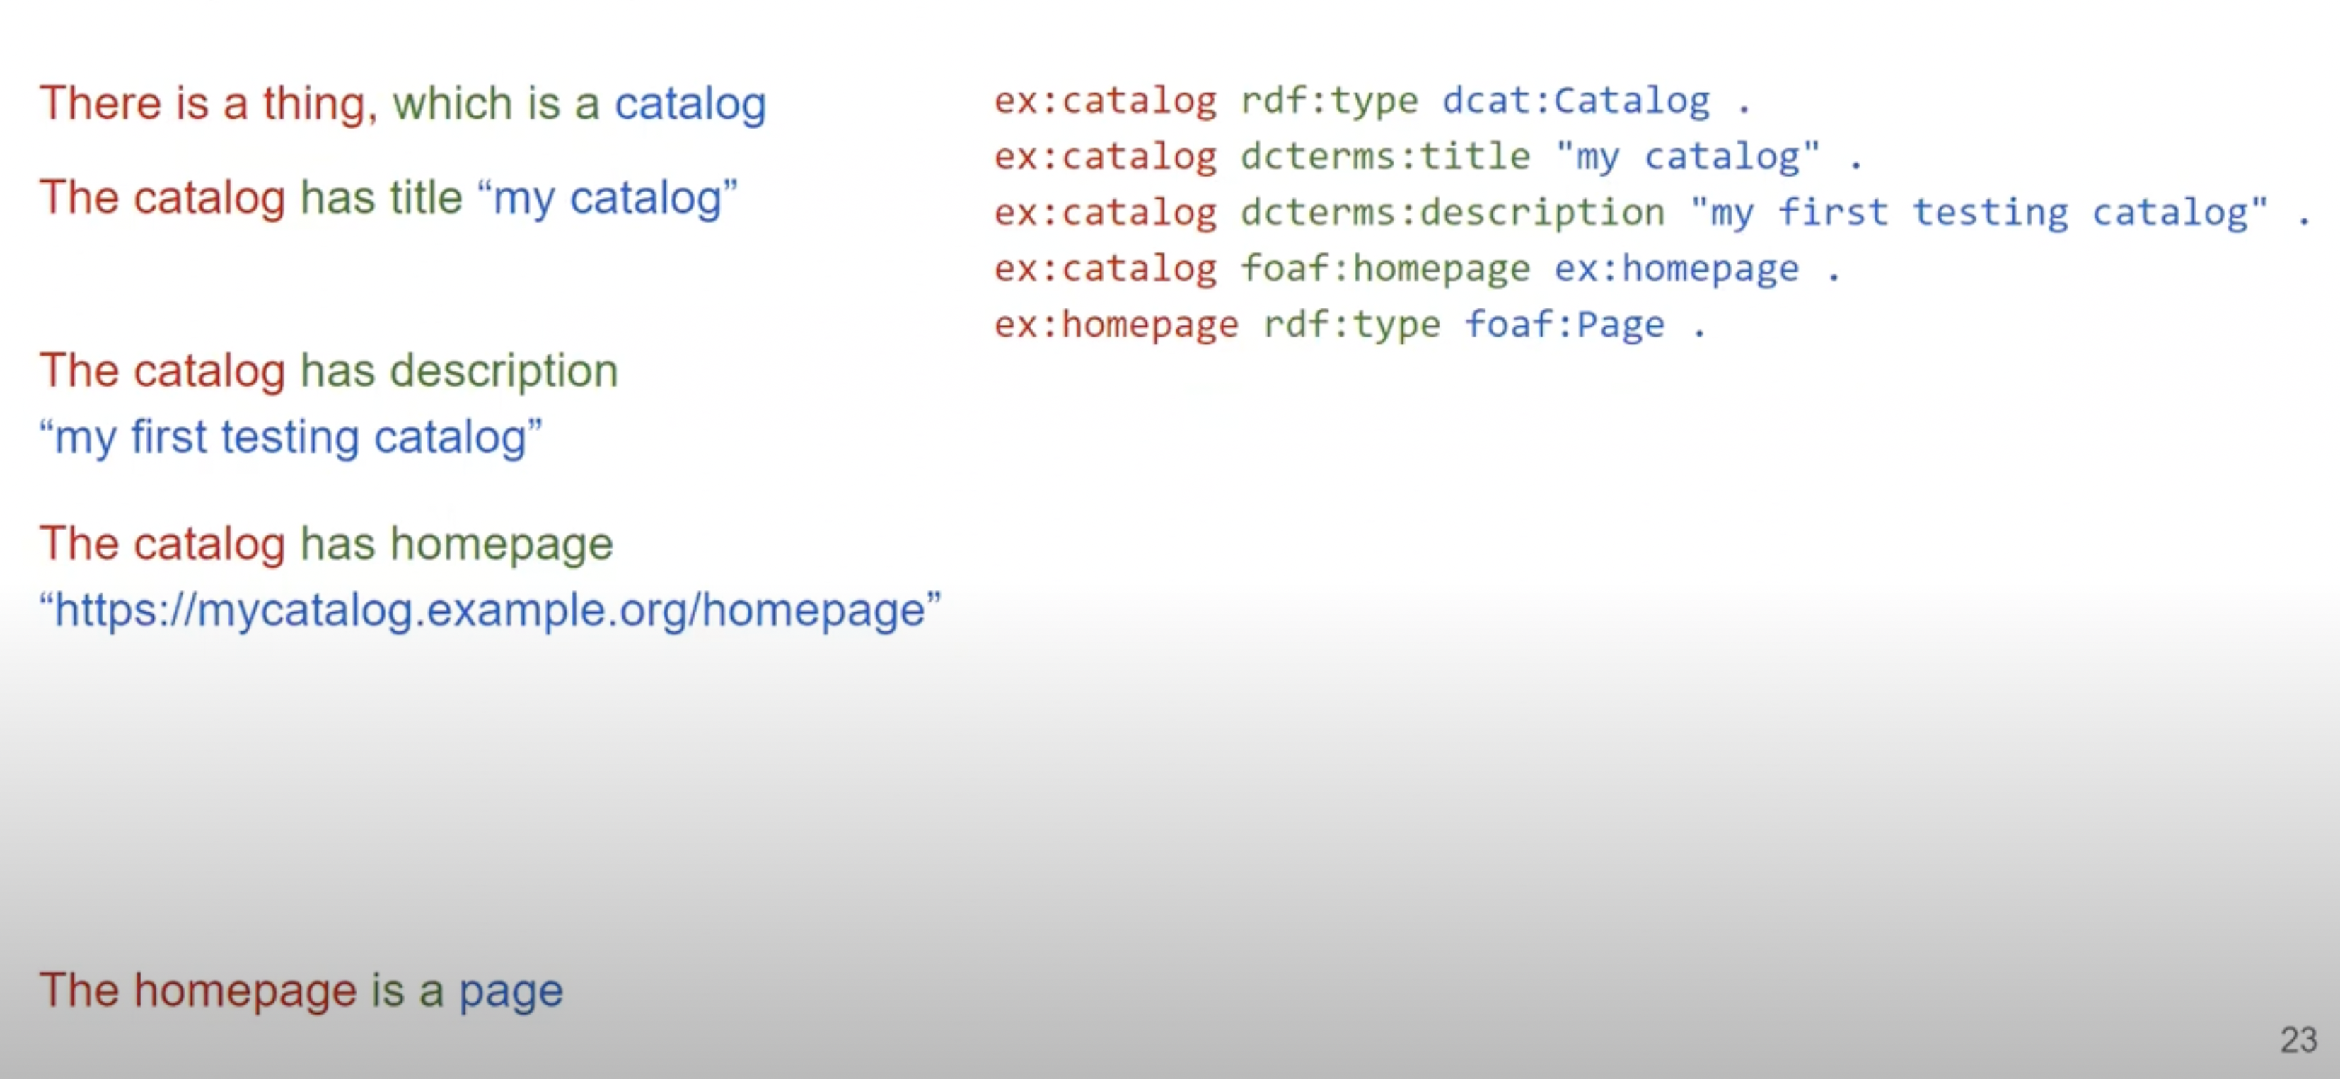Select the dcterms:title predicate
Image resolution: width=2340 pixels, height=1079 pixels.
(1385, 157)
